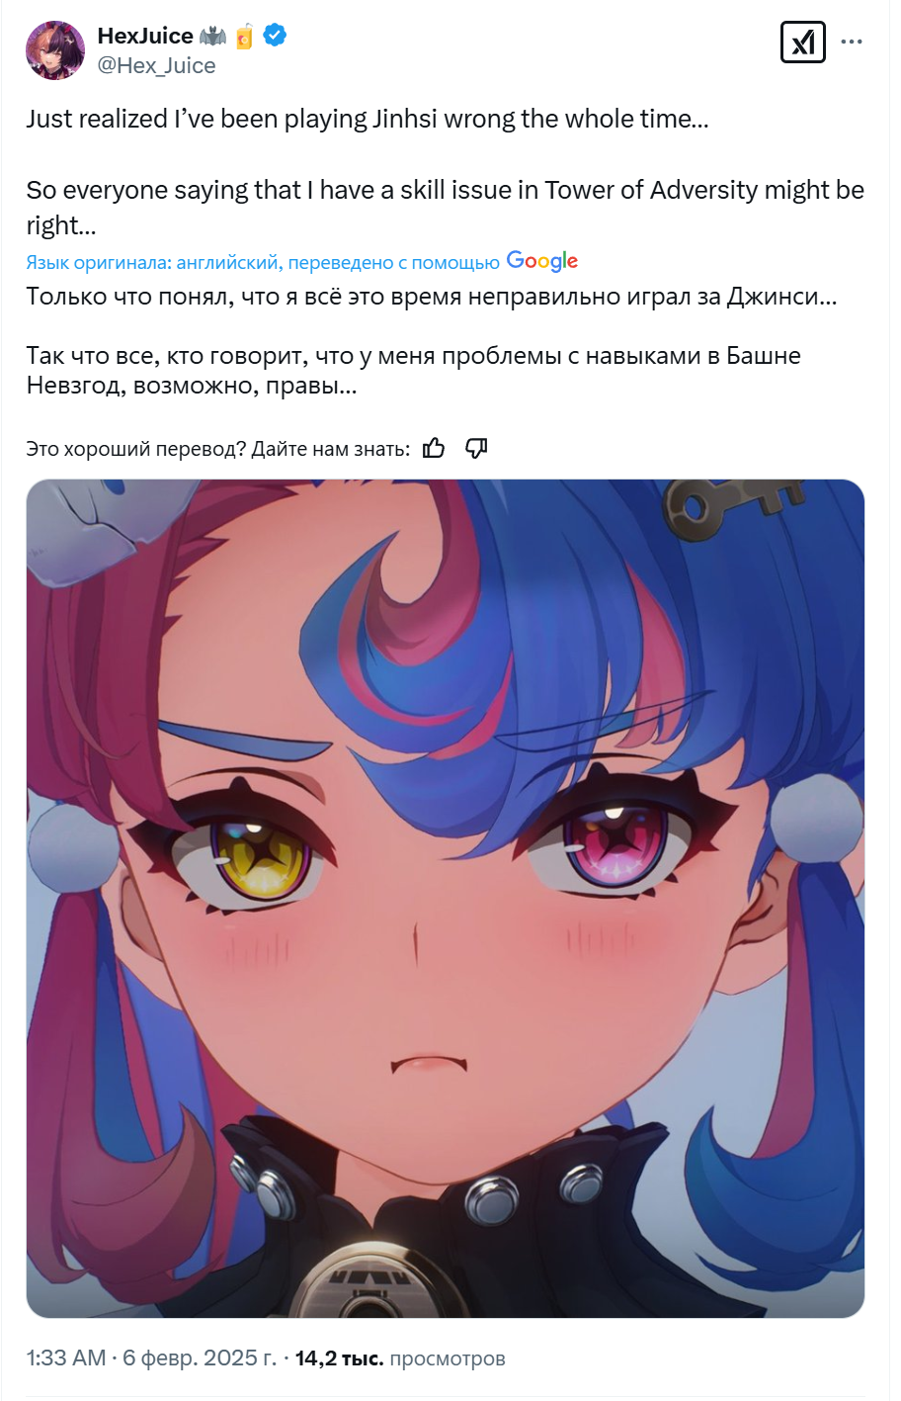Rate the translation with thumbs down

(476, 449)
